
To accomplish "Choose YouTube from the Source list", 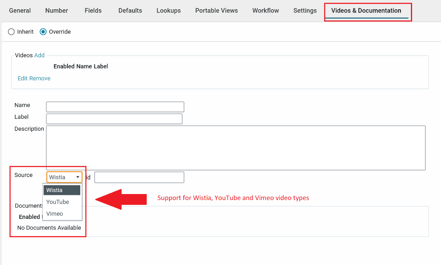I will tap(58, 202).
